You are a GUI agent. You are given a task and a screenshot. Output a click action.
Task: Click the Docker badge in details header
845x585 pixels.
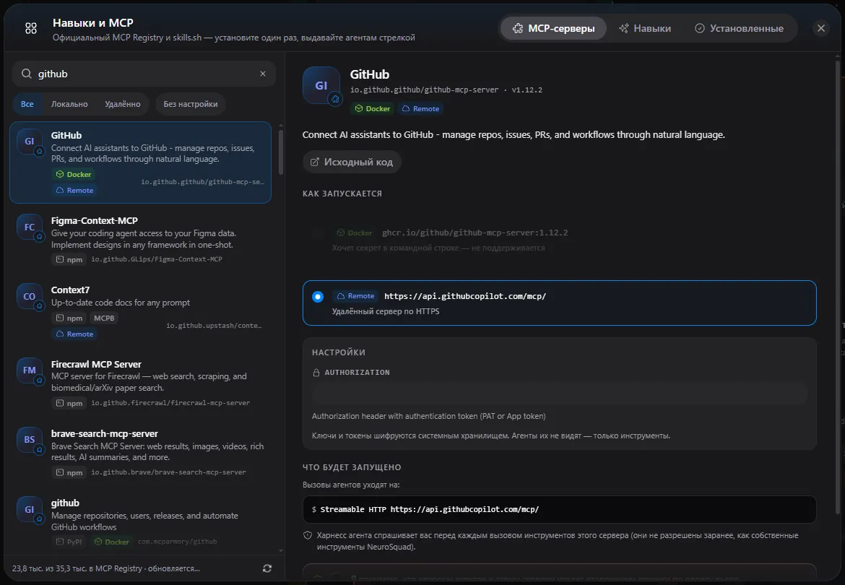[373, 109]
